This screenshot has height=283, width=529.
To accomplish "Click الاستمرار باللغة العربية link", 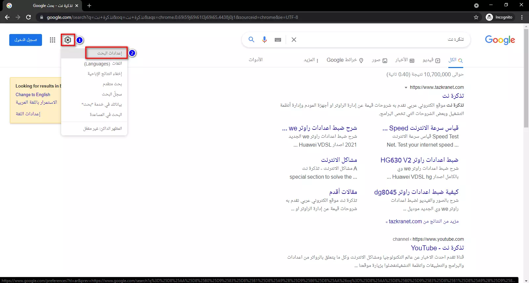I will pos(36,102).
